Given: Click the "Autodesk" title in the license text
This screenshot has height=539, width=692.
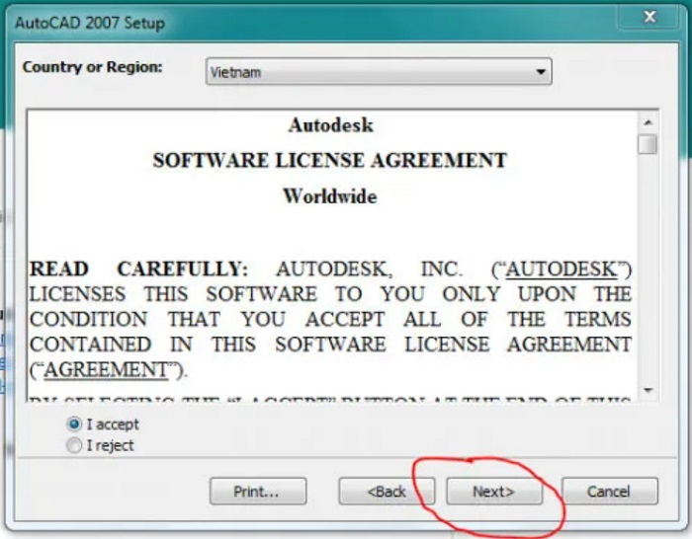Looking at the screenshot, I should [330, 125].
